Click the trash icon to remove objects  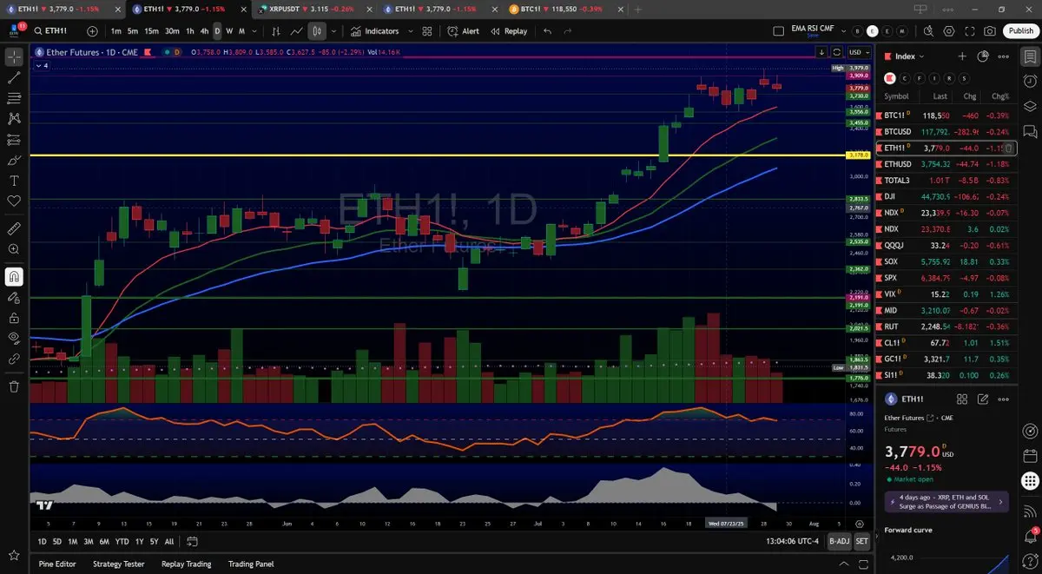pyautogui.click(x=14, y=386)
